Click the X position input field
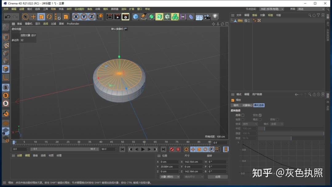Screen dimensions: 332x187 (169, 162)
